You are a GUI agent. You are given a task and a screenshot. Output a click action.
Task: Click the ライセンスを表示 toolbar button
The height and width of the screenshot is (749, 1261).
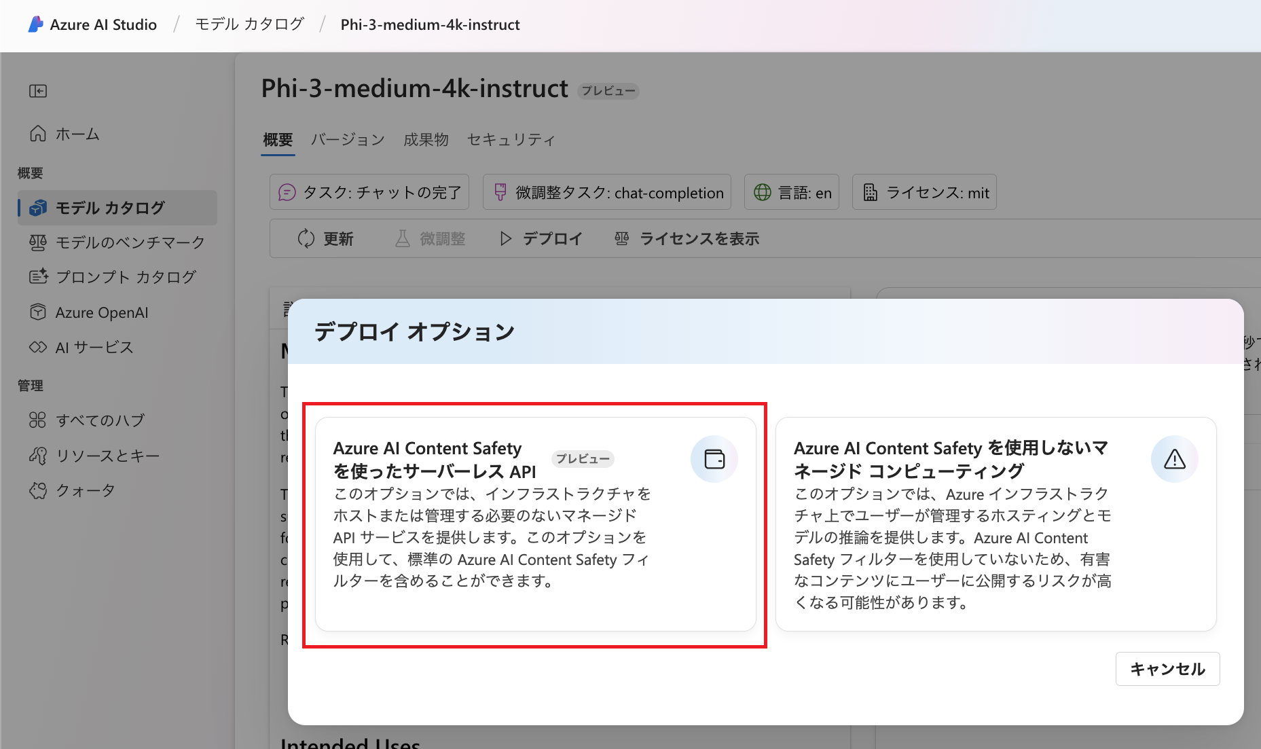point(687,239)
